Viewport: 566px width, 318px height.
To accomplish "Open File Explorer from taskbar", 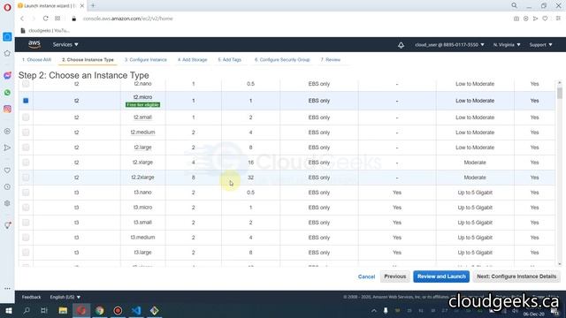I will [x=63, y=310].
